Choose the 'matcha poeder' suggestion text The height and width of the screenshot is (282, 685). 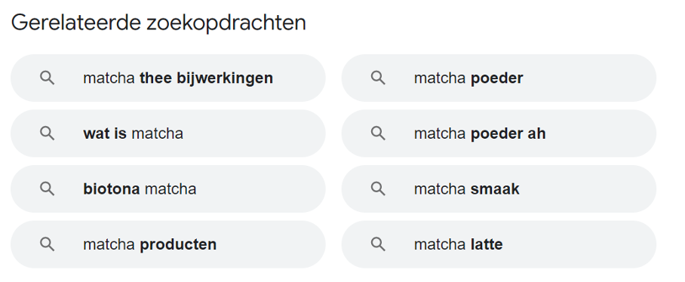pos(468,78)
